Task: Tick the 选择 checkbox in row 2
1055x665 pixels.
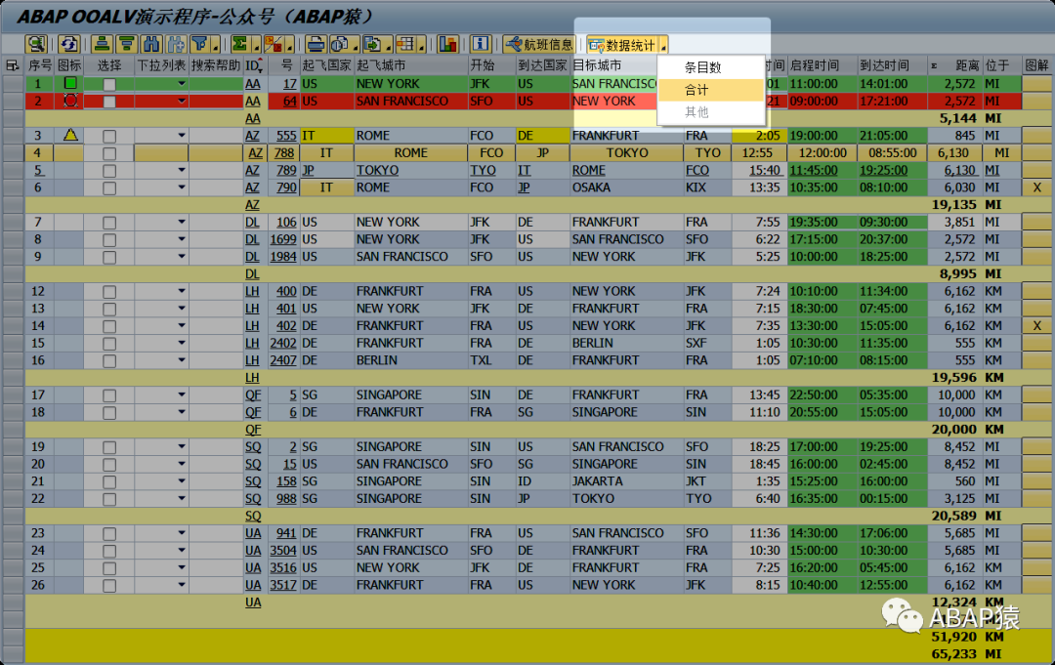Action: click(x=109, y=102)
